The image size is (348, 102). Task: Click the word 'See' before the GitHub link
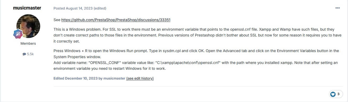(57, 20)
